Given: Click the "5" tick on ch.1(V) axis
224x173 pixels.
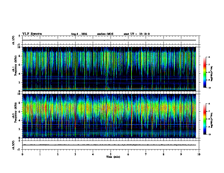Looking at the screenshot, I should (x=20, y=36).
